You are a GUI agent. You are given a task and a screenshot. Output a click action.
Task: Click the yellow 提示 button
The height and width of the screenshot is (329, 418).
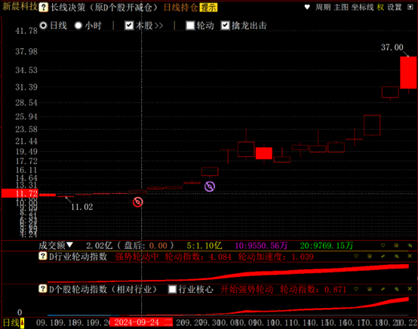208,8
